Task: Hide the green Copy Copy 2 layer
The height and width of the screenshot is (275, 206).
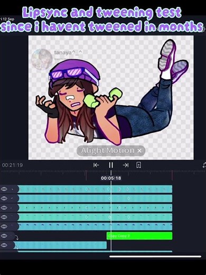Action: [x=4, y=236]
